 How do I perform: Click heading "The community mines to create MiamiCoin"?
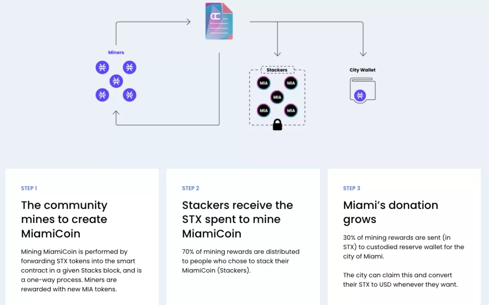click(64, 219)
